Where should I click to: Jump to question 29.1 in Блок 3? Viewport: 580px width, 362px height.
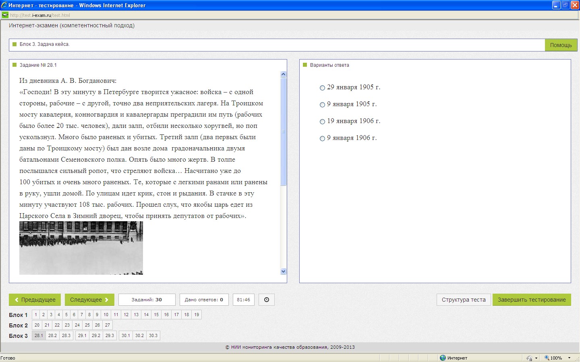[x=82, y=335]
